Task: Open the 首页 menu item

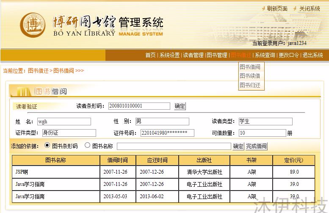Action: click(x=150, y=55)
